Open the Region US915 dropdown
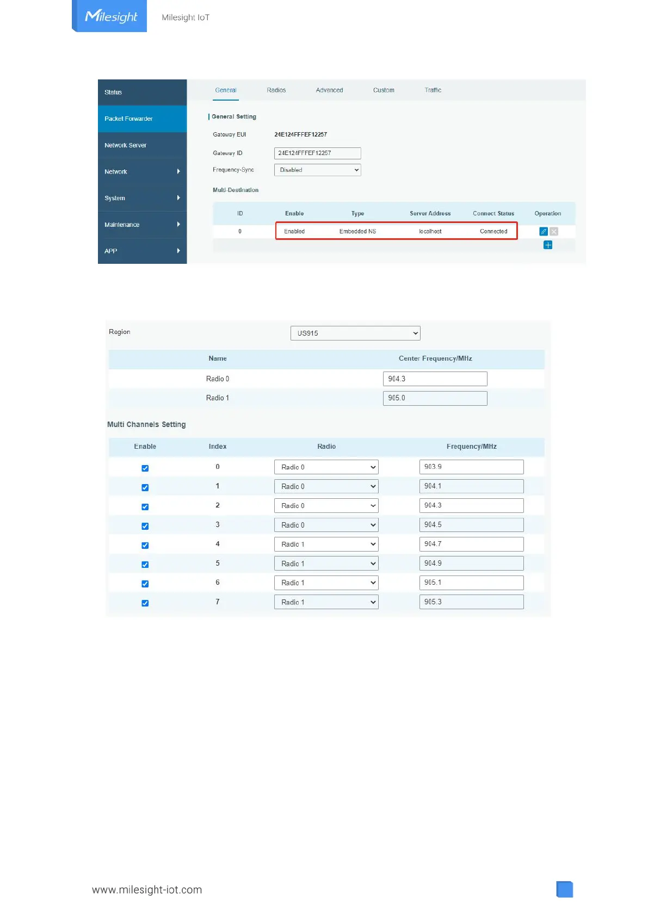Image resolution: width=648 pixels, height=916 pixels. 355,333
